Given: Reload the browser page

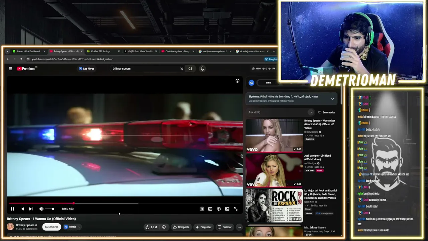Looking at the screenshot, I should [x=21, y=59].
